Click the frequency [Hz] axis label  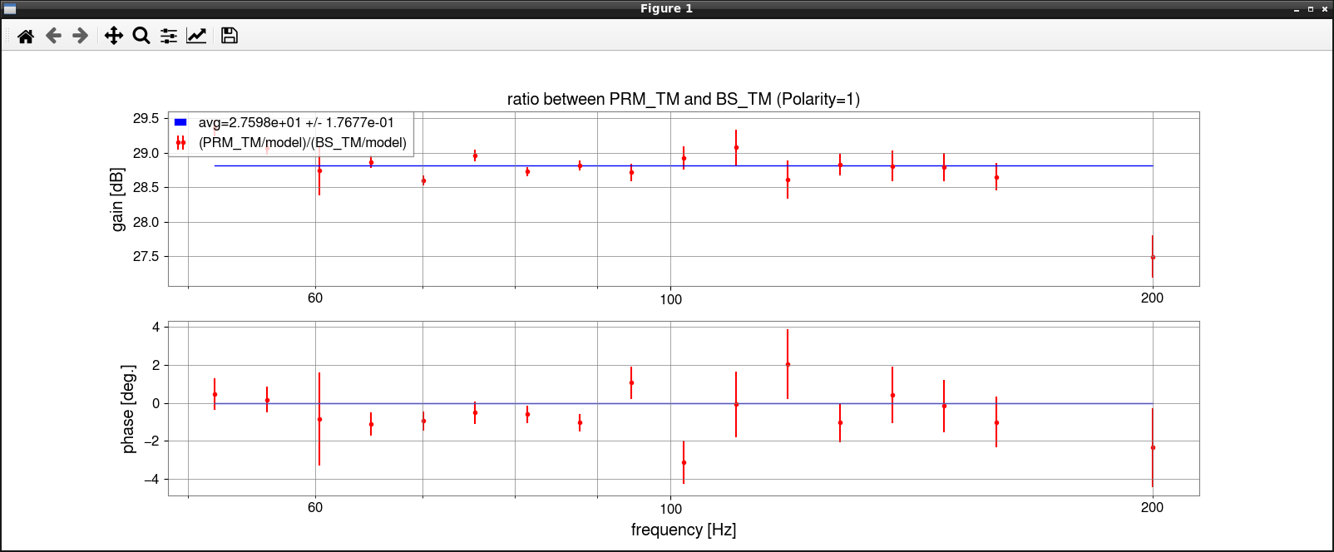click(x=684, y=530)
